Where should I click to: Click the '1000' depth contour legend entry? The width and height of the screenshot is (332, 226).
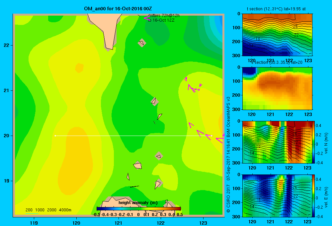40,210
